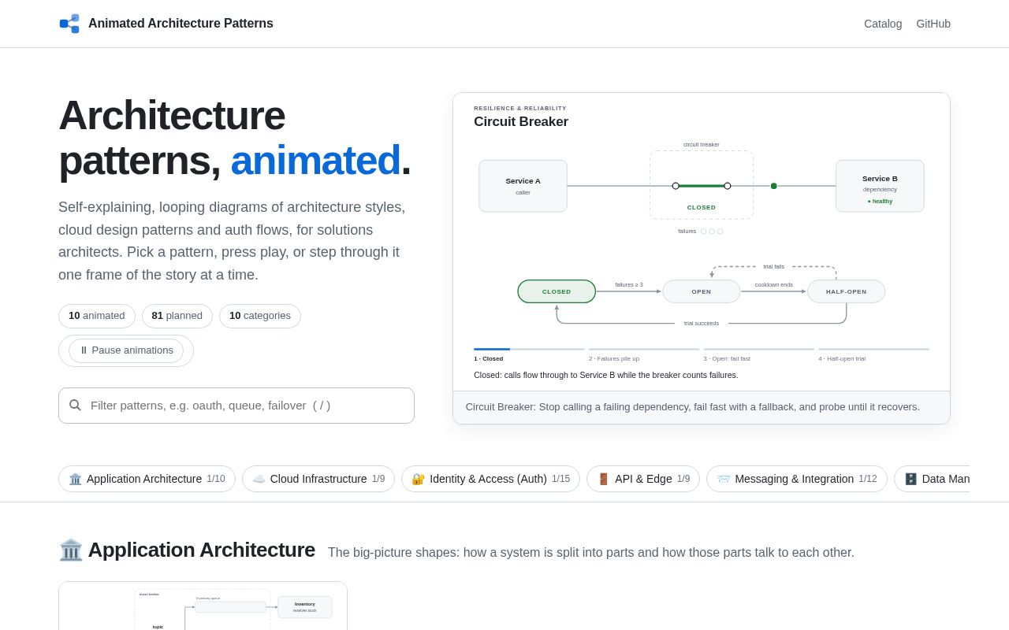Viewport: 1009px width, 630px height.
Task: Click the '10 animated' stat badge
Action: coord(97,316)
